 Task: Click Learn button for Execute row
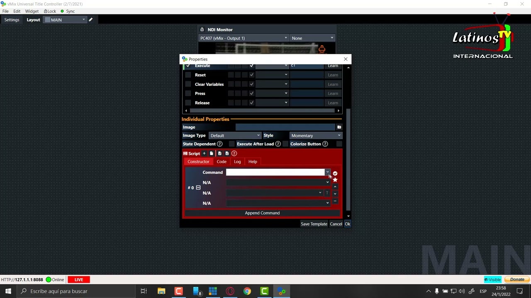333,66
